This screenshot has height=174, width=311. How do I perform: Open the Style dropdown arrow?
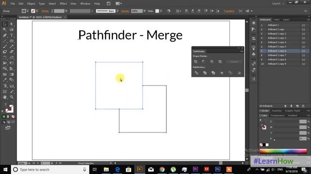161,11
